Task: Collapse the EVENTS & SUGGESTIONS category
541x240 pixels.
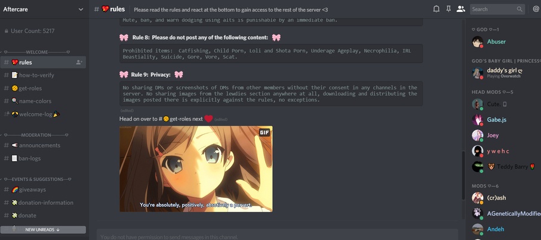Action: [37, 179]
